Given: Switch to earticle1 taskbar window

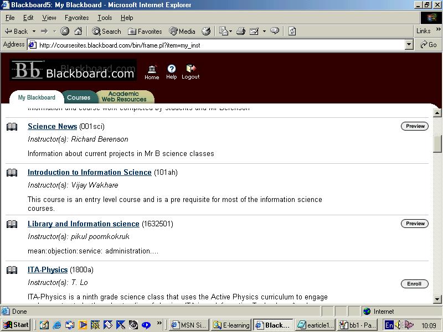Looking at the screenshot, I should 315,325.
